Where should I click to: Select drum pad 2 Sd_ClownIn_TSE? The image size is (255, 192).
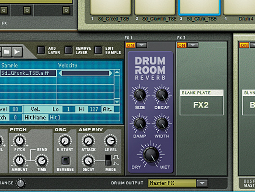[155, 7]
